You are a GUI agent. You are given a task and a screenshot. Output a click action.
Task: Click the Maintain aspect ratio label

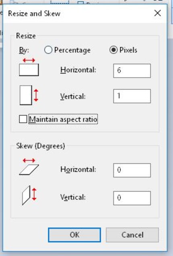(63, 119)
